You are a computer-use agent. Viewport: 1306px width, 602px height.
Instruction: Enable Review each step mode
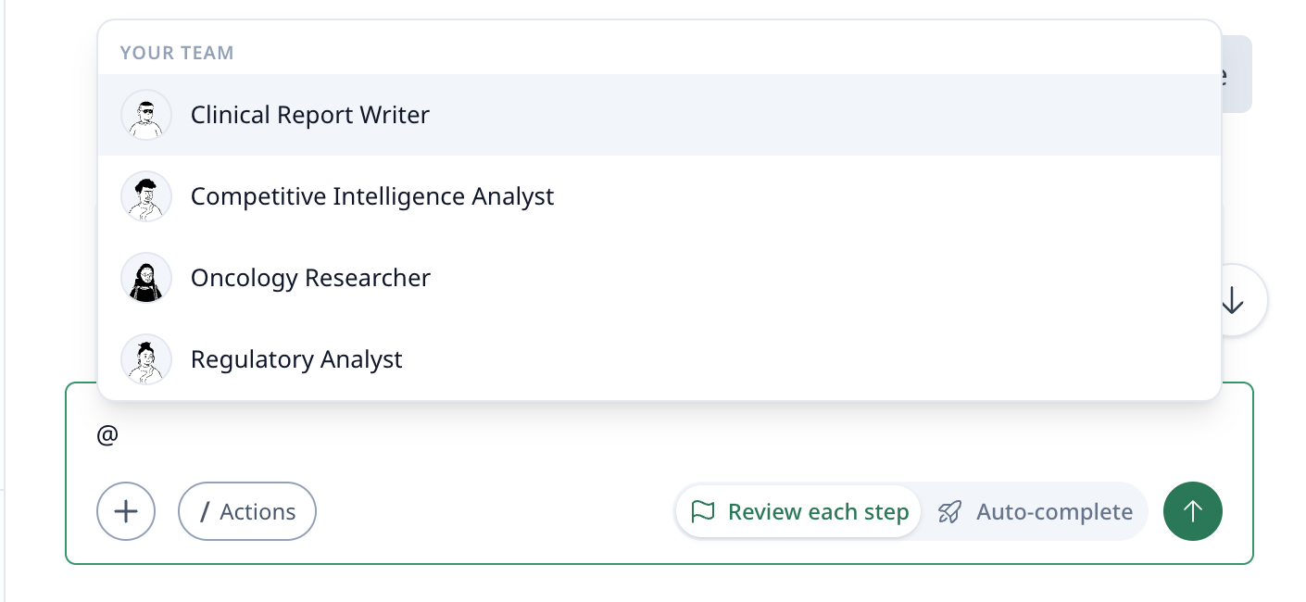(x=798, y=512)
